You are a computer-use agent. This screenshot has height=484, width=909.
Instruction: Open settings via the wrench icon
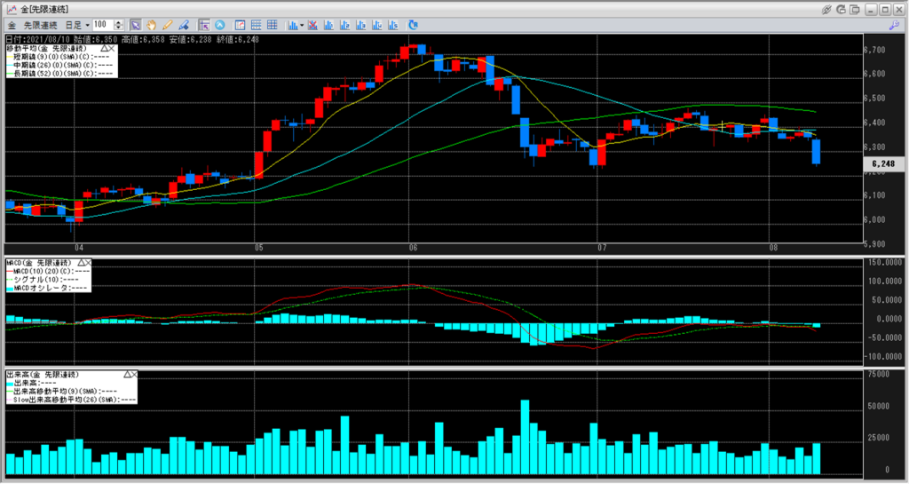click(893, 25)
